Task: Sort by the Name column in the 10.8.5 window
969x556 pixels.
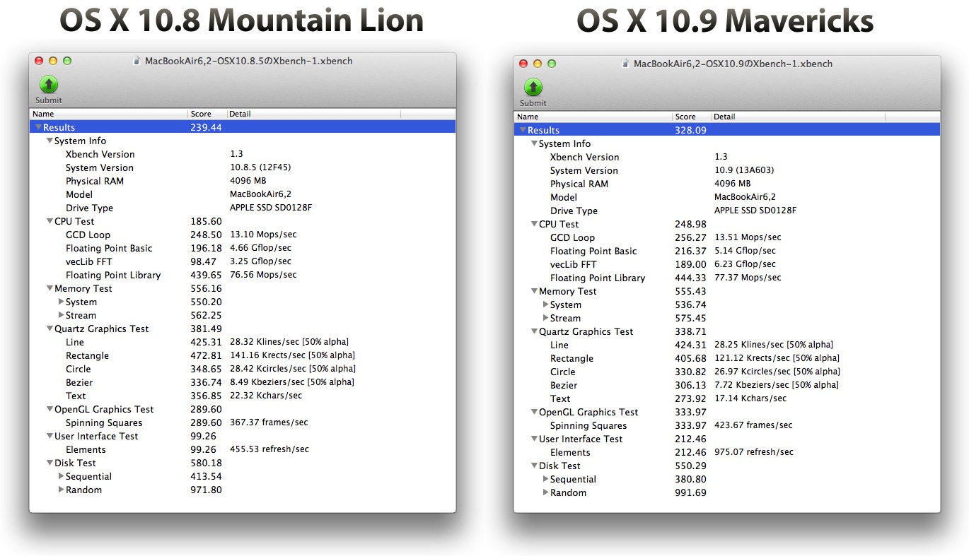Action: tap(108, 114)
